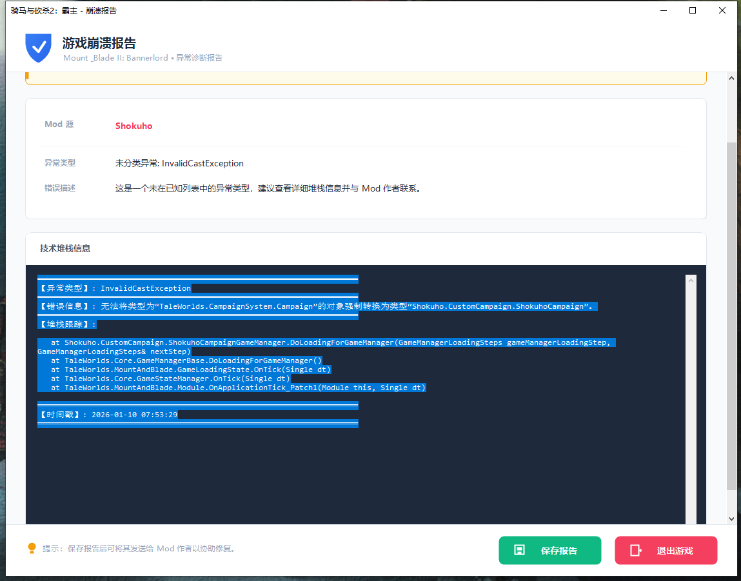Click the exit-door icon on 退出游戏 button
This screenshot has height=581, width=741.
[636, 550]
